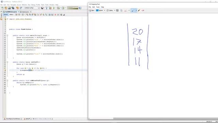Click the Undo arrow in NetBeans toolbar

pyautogui.click(x=17, y=8)
